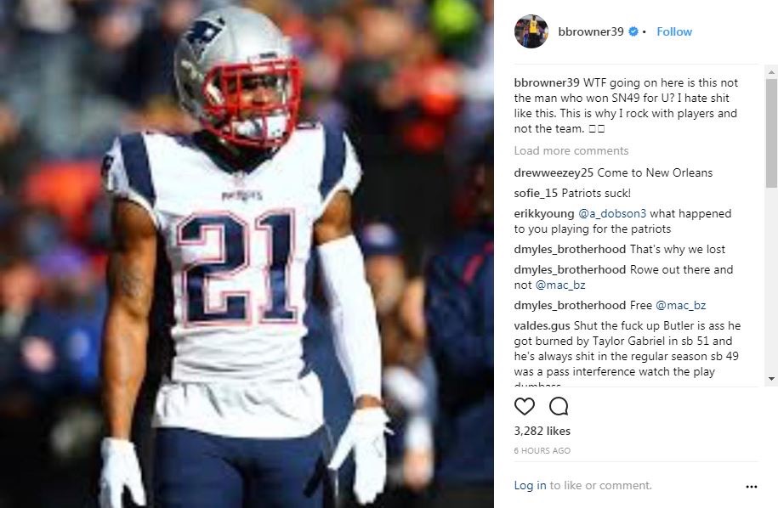
Task: Open drewweezey25 commenter profile
Action: pos(554,173)
